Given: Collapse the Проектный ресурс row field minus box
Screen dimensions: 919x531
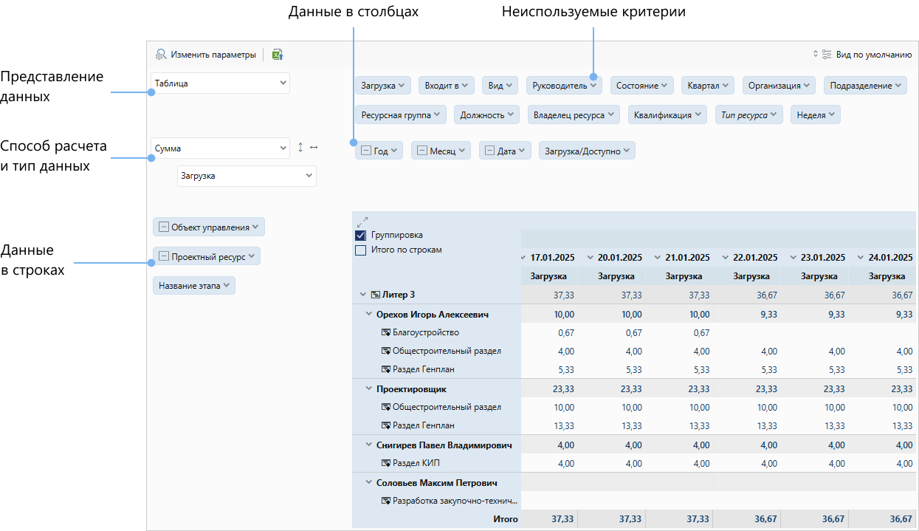Looking at the screenshot, I should point(164,256).
